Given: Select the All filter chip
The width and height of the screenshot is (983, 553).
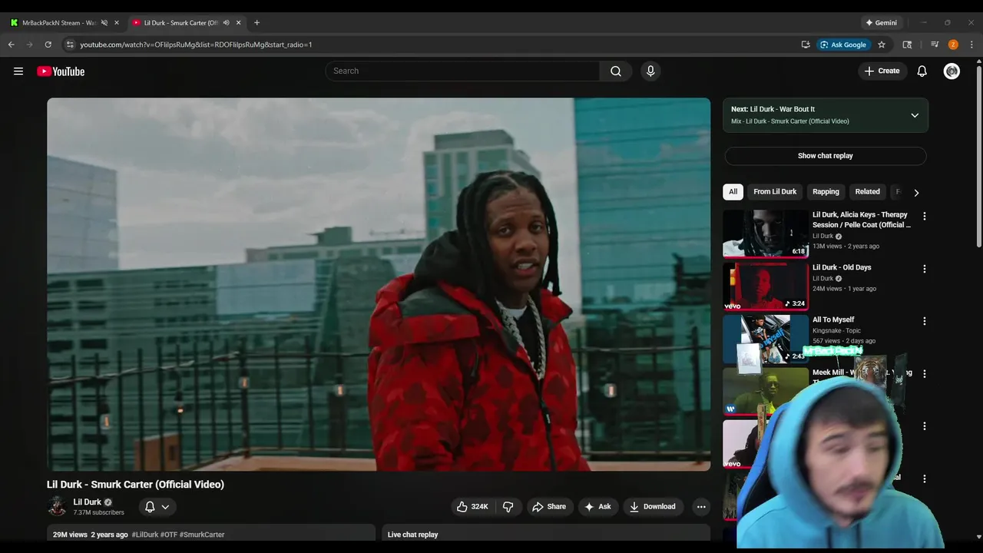Looking at the screenshot, I should point(733,192).
